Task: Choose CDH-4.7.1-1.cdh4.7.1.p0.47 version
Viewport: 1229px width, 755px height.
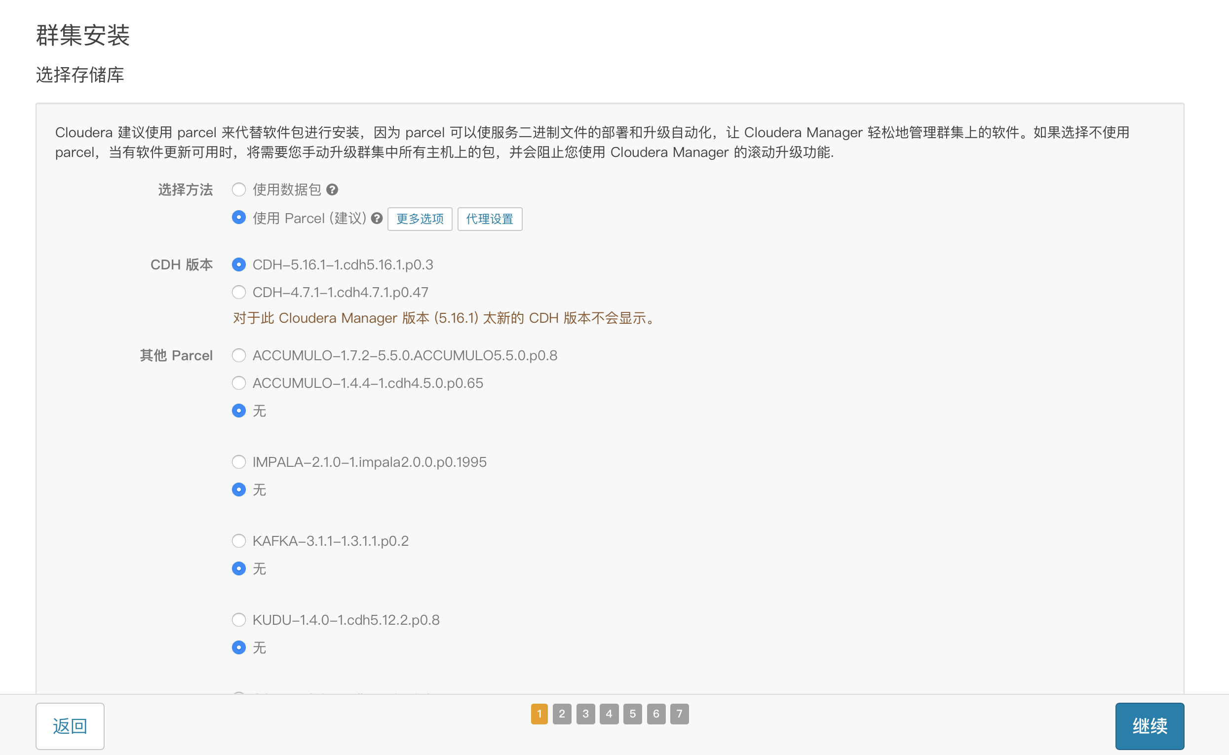Action: tap(239, 292)
